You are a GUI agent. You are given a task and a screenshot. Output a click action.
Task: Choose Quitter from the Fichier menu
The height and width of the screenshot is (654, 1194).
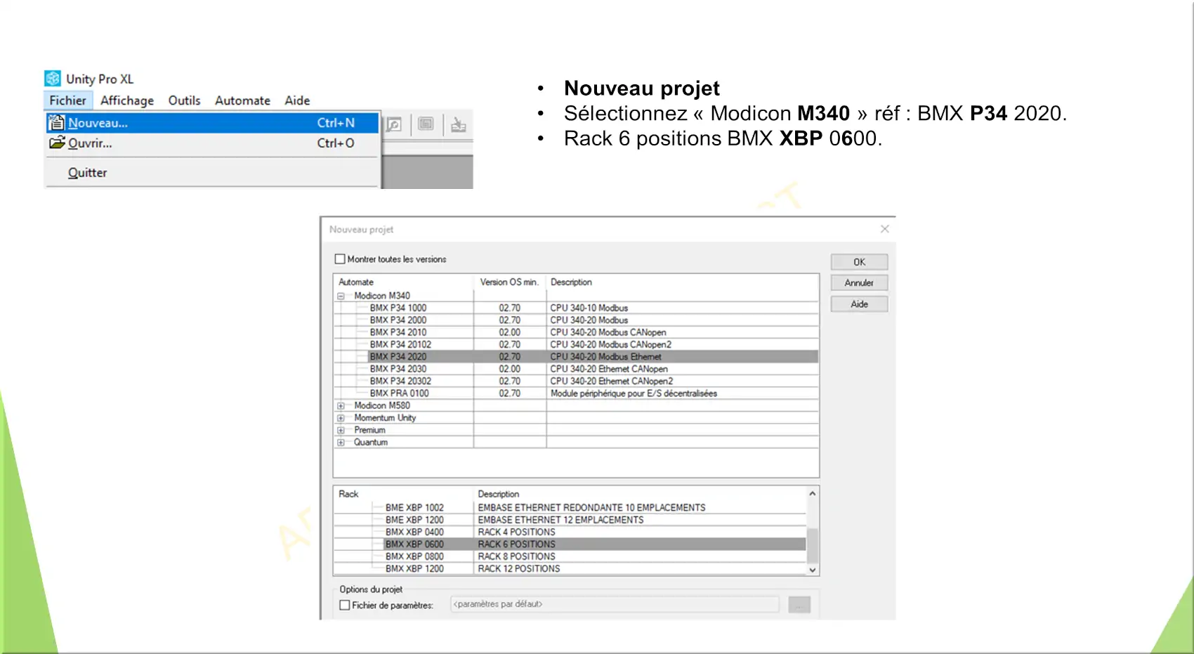point(211,173)
